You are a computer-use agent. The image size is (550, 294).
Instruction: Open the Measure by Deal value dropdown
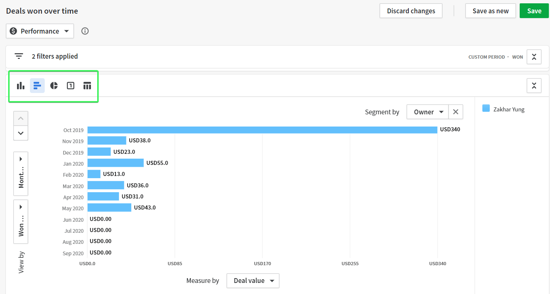coord(253,281)
